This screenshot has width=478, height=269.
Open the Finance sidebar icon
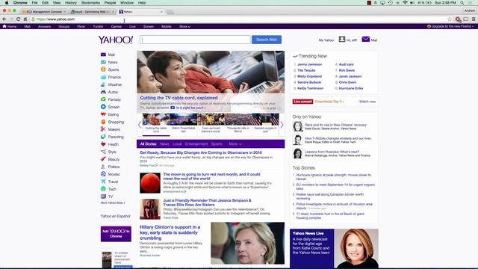tap(103, 77)
